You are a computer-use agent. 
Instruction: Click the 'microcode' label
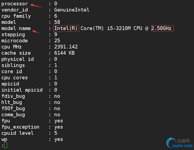(15, 41)
